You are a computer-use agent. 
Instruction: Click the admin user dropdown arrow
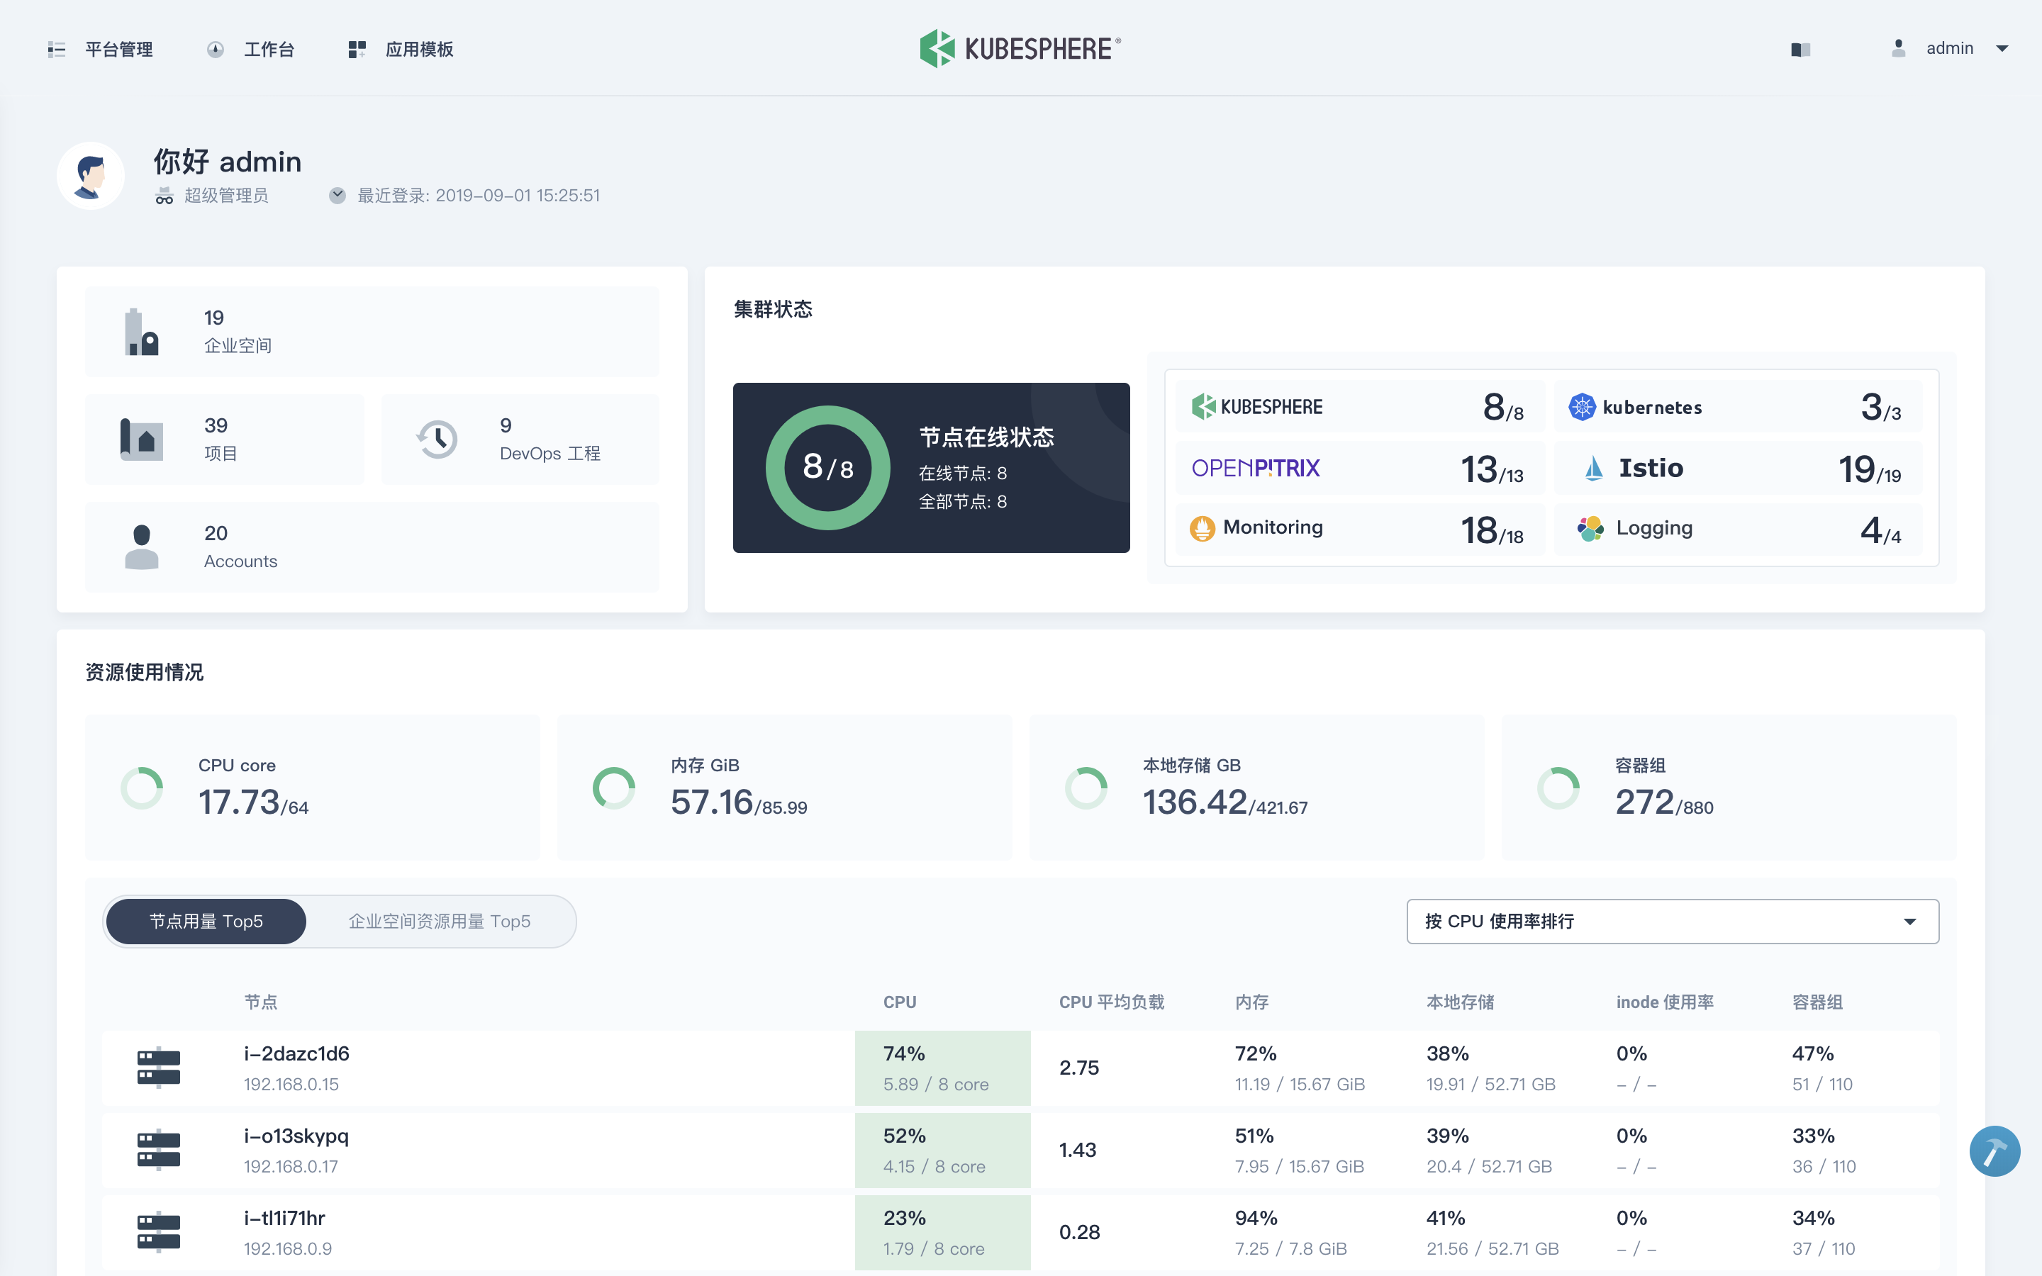[x=2004, y=48]
